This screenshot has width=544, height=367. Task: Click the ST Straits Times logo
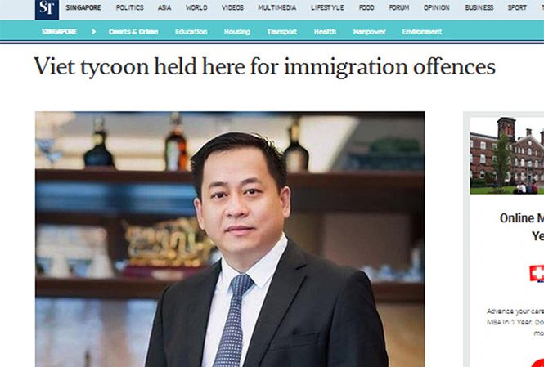pyautogui.click(x=47, y=9)
